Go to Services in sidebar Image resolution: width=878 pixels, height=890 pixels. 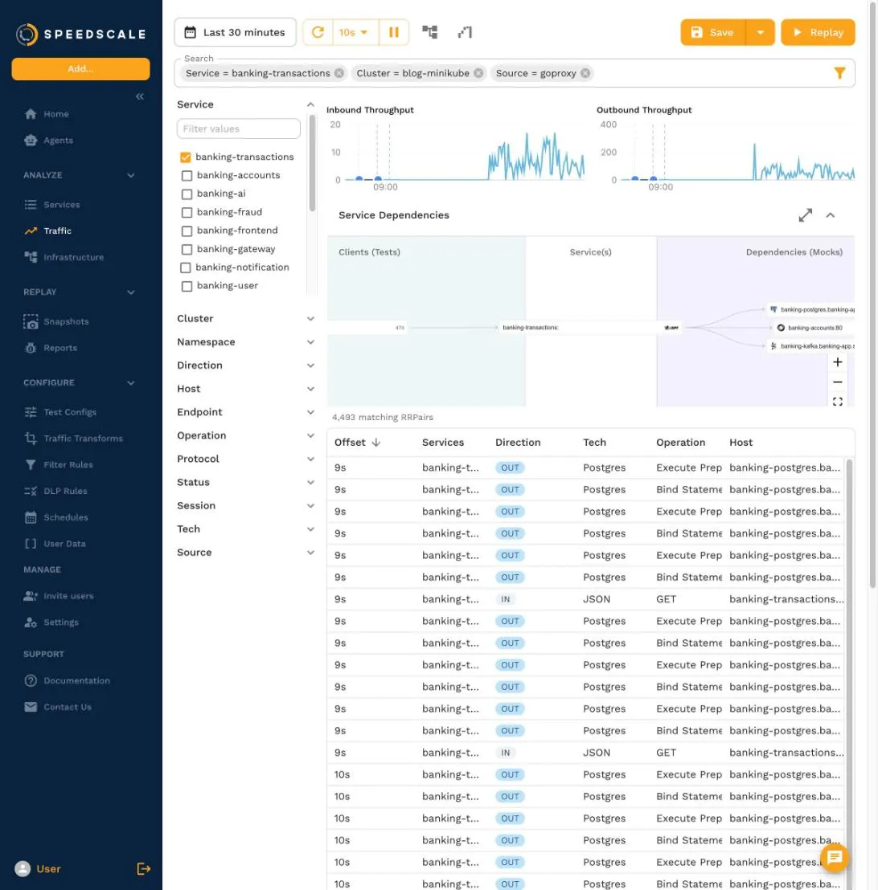pos(61,204)
